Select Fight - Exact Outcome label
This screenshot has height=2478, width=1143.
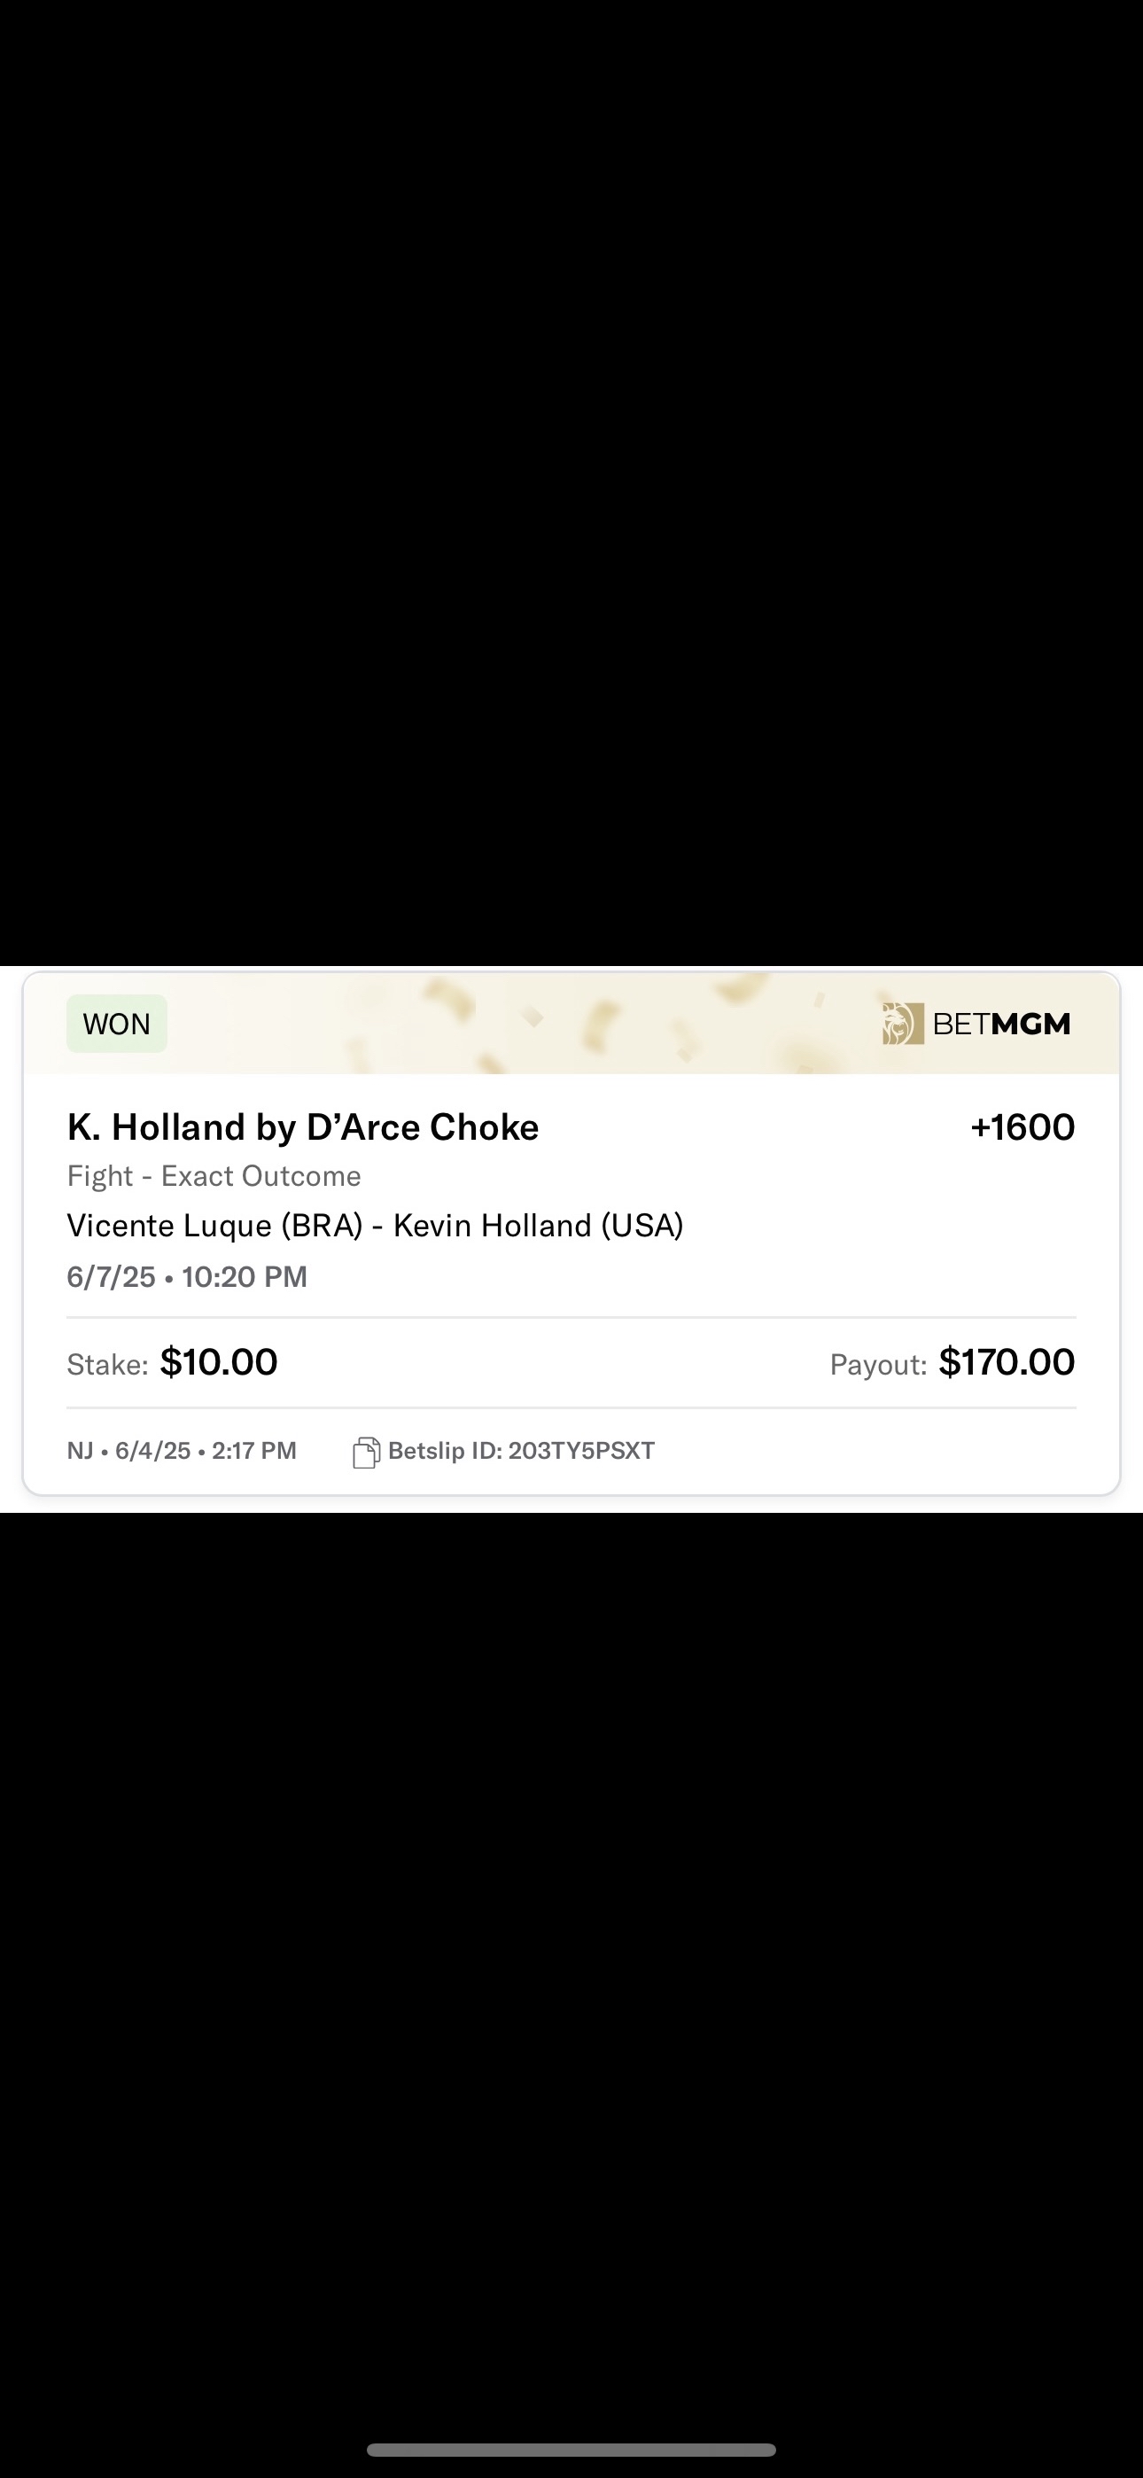pos(214,1176)
